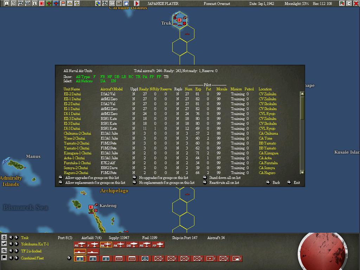The image size is (360, 270).
Task: Toggle the 'TB' aircraft type filter
Action: (166, 77)
